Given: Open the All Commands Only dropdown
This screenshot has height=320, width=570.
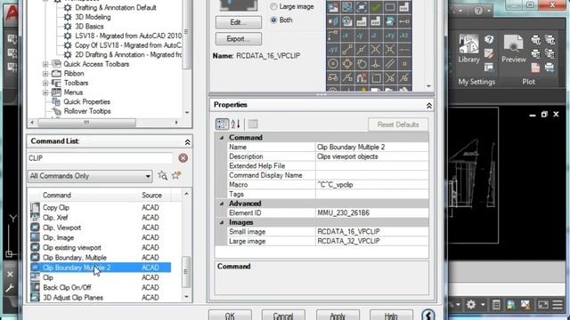Looking at the screenshot, I should click(x=90, y=176).
